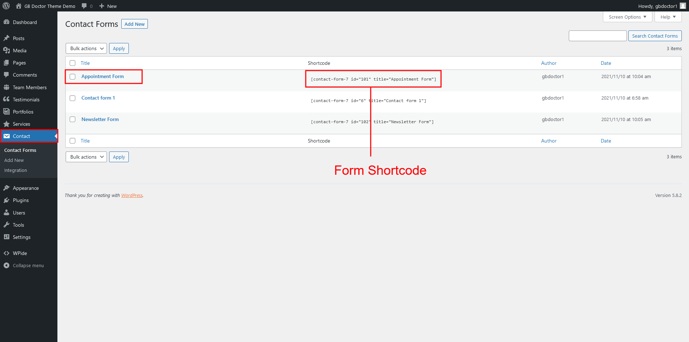Open Testimonials via the quote icon
The height and width of the screenshot is (342, 689).
(x=6, y=100)
